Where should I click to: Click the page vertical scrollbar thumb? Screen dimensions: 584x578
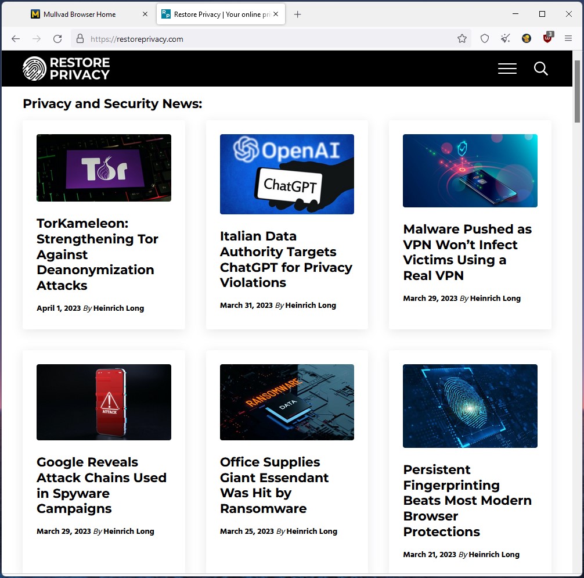click(577, 91)
